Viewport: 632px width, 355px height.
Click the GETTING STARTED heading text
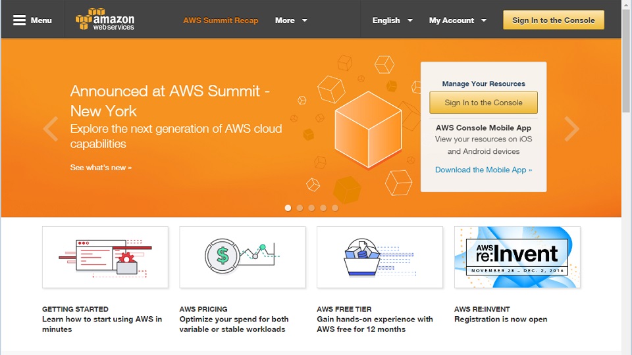point(75,309)
